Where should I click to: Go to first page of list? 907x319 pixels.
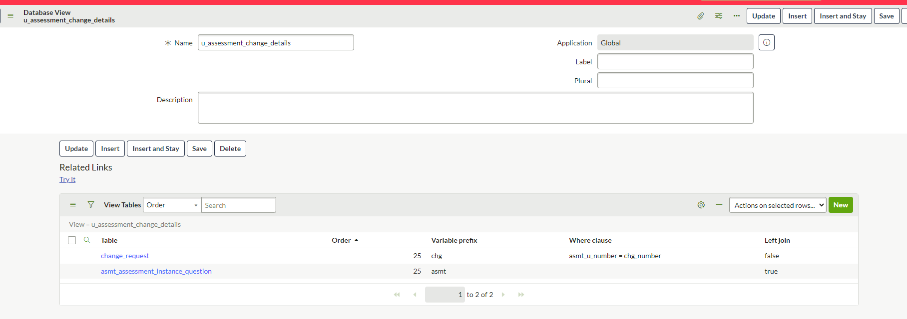[x=397, y=295]
